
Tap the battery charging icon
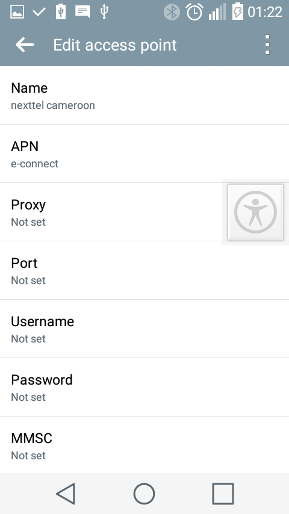coord(237,12)
